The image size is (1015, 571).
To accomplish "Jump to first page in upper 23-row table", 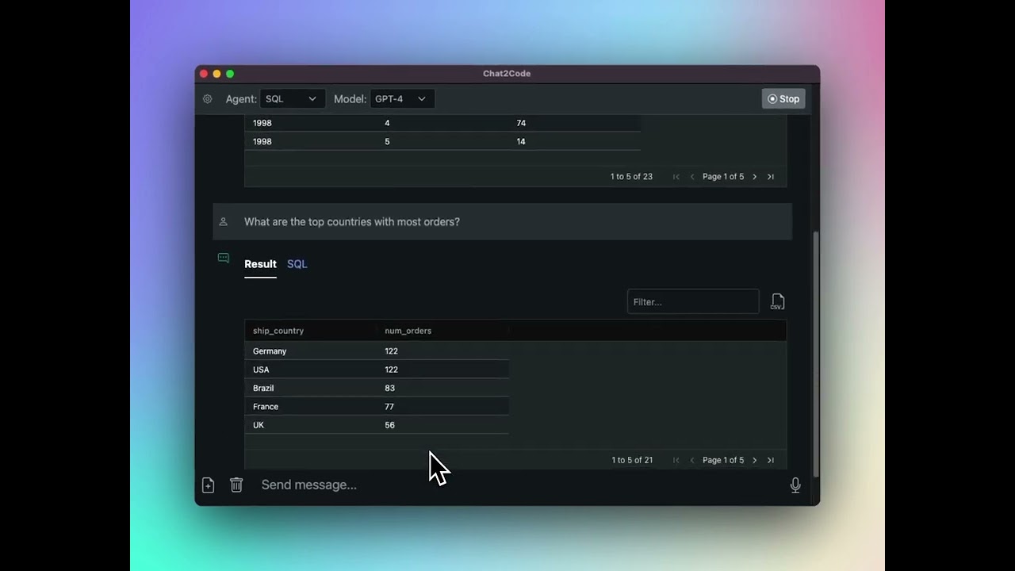I will tap(676, 177).
